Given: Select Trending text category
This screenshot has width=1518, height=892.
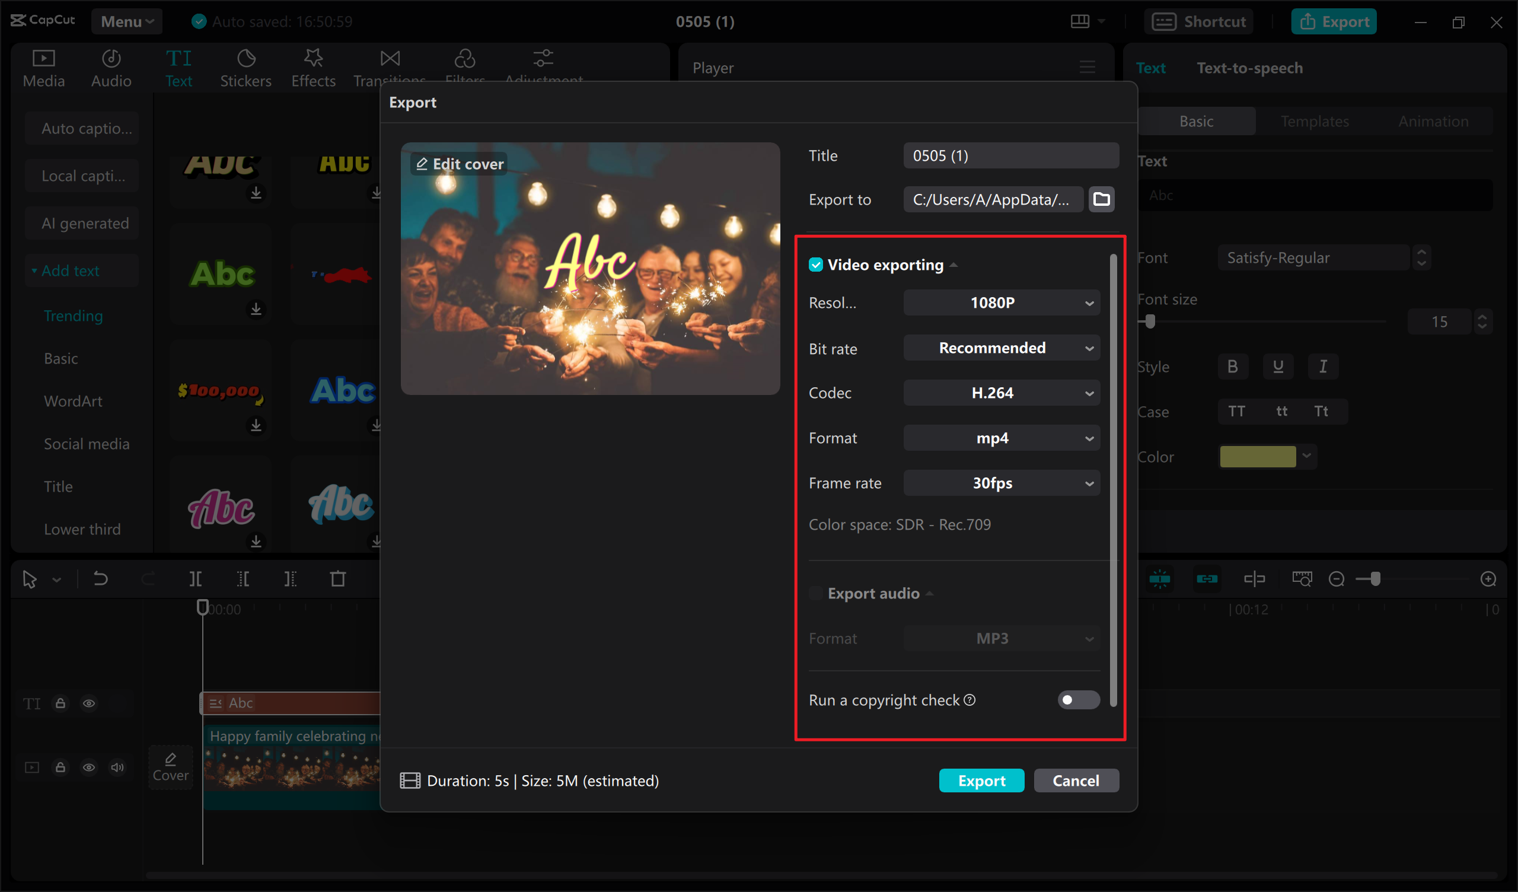Looking at the screenshot, I should pyautogui.click(x=73, y=316).
